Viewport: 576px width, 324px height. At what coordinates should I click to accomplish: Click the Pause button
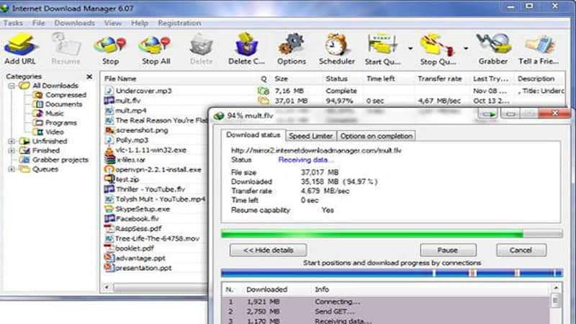coord(448,250)
